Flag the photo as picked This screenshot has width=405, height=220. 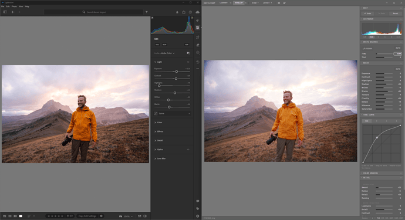pyautogui.click(x=68, y=216)
